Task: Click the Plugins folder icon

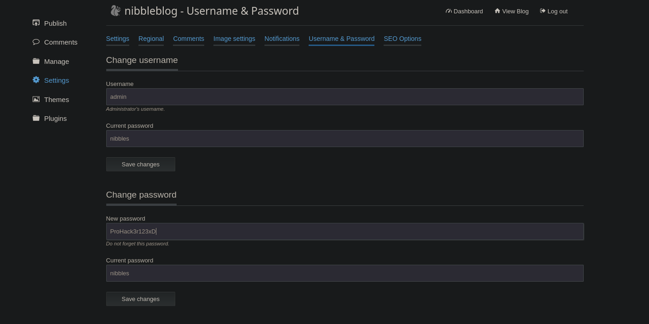Action: tap(36, 118)
